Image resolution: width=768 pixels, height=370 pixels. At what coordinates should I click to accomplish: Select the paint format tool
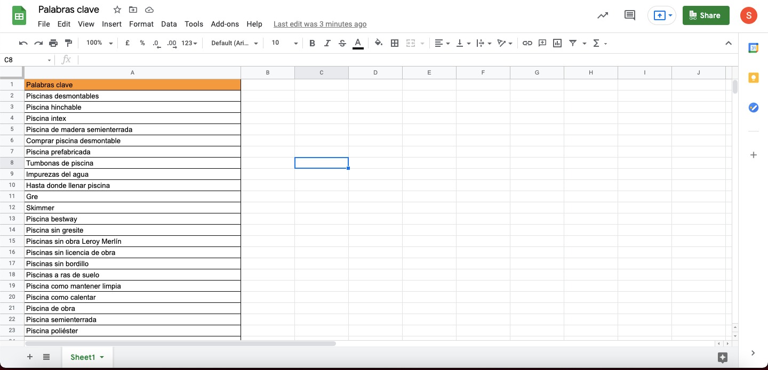click(68, 43)
